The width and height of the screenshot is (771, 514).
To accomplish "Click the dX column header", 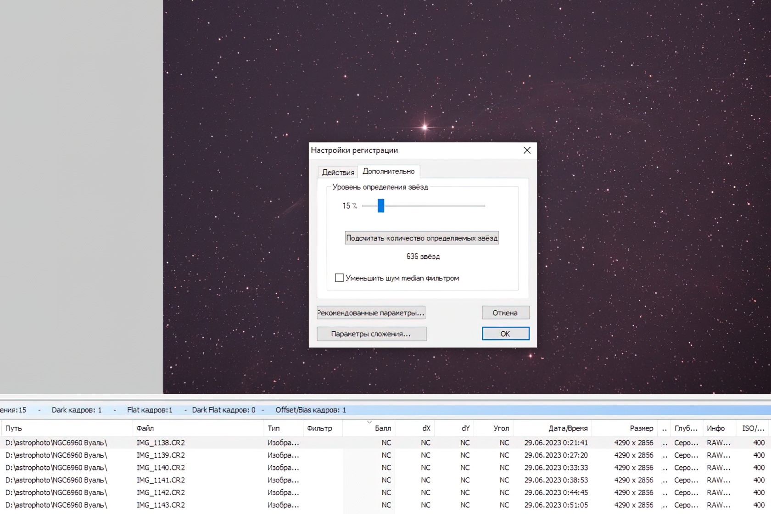I will [x=415, y=428].
